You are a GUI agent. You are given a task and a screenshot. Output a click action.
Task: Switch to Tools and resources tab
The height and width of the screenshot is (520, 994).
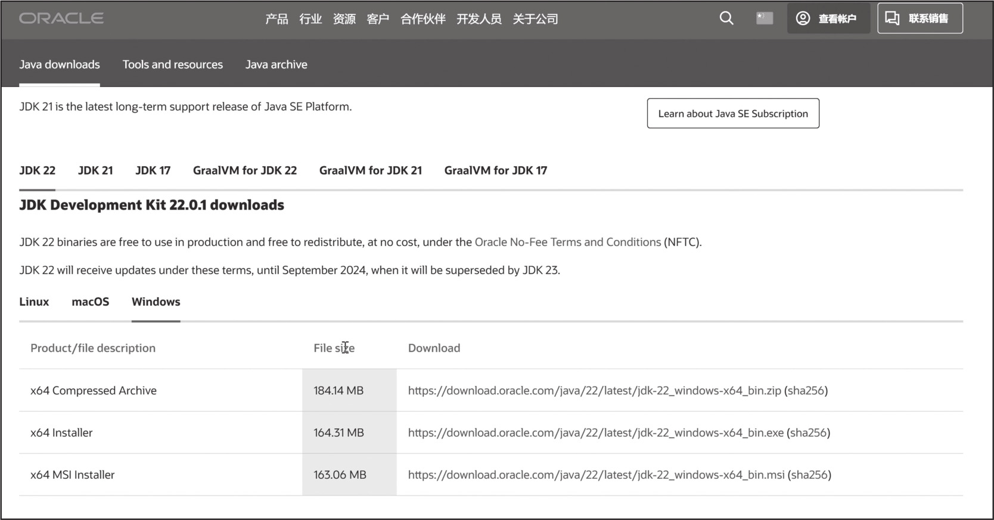click(173, 64)
